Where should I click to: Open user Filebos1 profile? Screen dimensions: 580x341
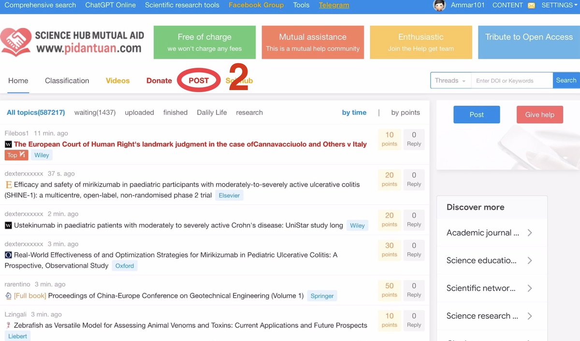click(17, 133)
